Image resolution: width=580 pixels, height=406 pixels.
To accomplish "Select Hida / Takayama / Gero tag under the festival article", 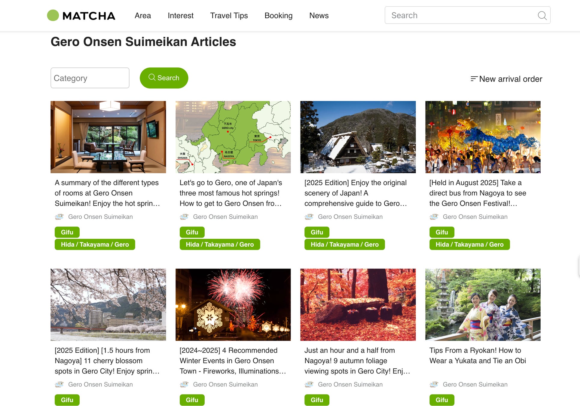I will [469, 245].
